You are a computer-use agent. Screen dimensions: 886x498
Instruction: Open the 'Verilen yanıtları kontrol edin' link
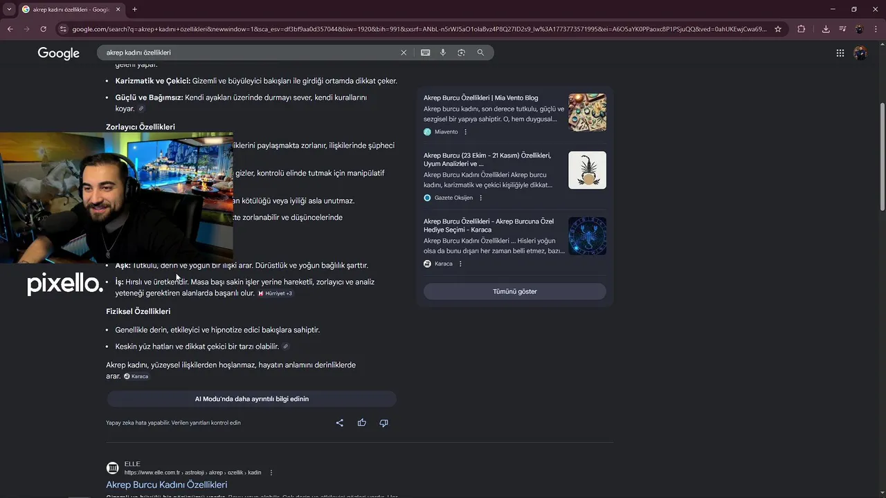pos(206,423)
